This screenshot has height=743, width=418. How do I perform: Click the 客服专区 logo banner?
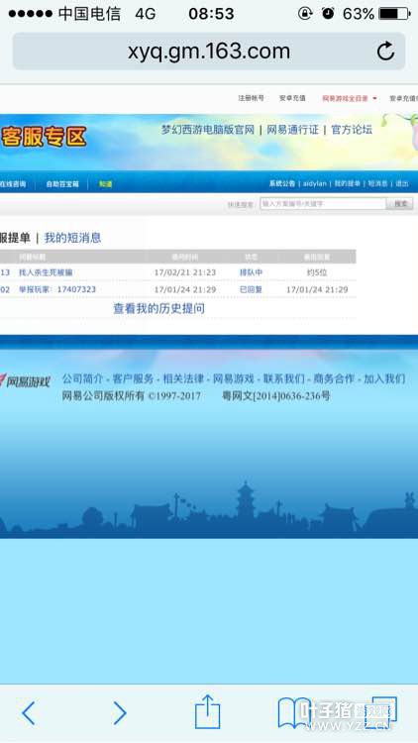(44, 137)
